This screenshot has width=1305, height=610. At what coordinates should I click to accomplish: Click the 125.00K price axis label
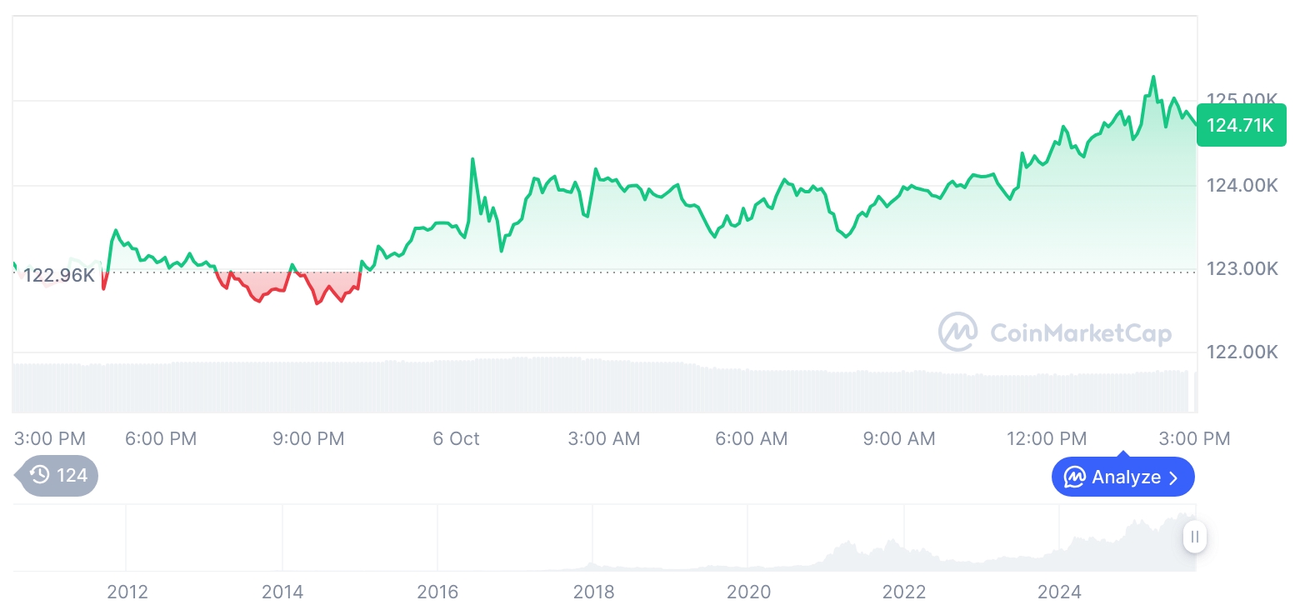coord(1242,100)
